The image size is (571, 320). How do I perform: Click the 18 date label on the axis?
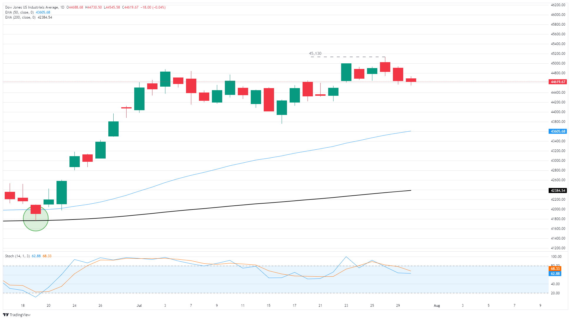click(x=23, y=306)
